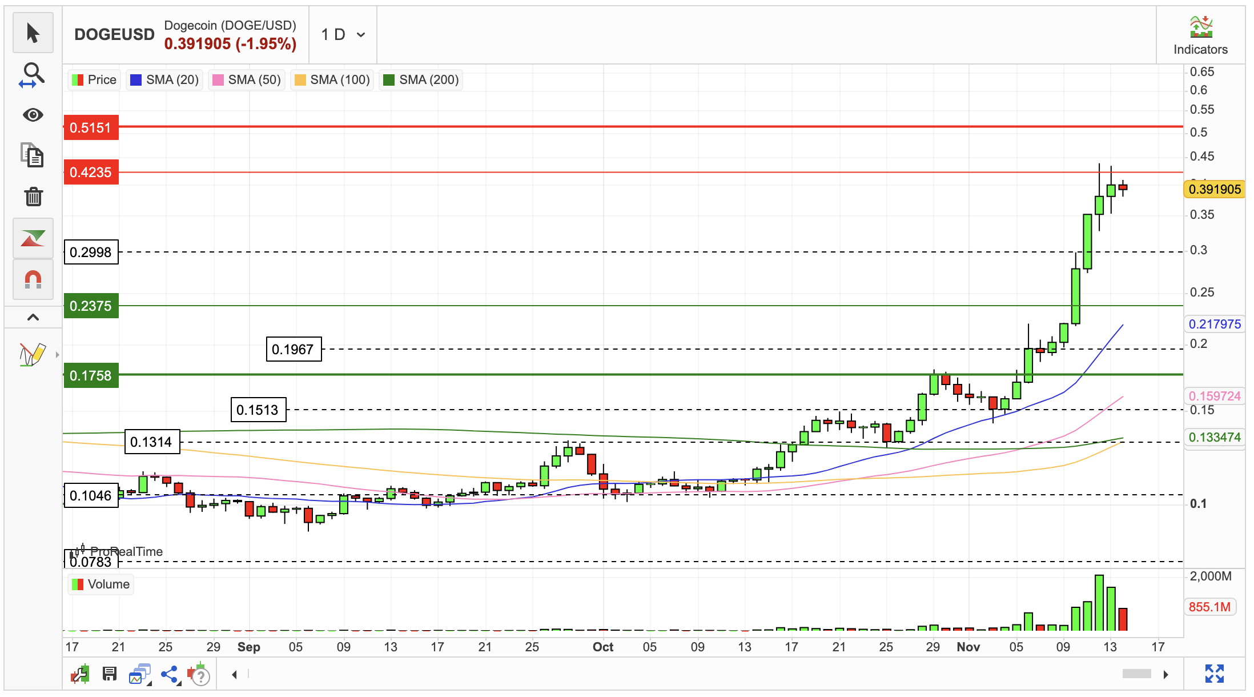
Task: Toggle the Price legend item
Action: click(94, 80)
